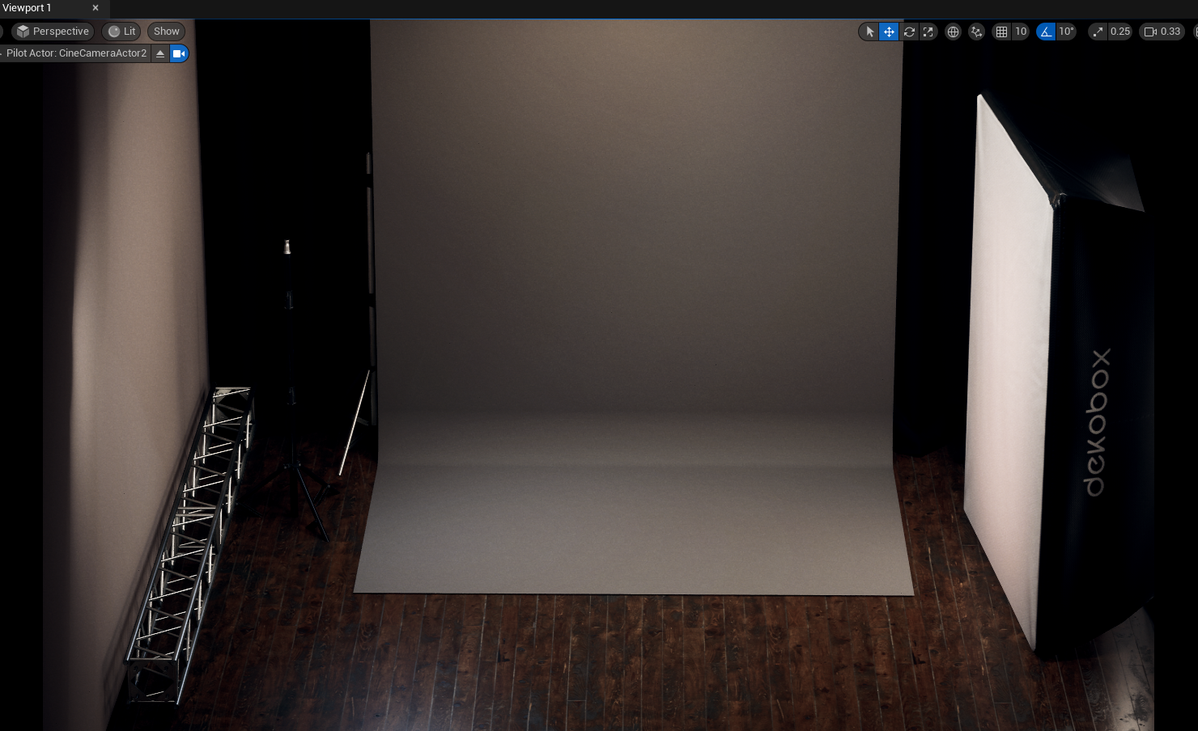Open camera speed 0.33 setting
The height and width of the screenshot is (731, 1198).
pos(1162,32)
